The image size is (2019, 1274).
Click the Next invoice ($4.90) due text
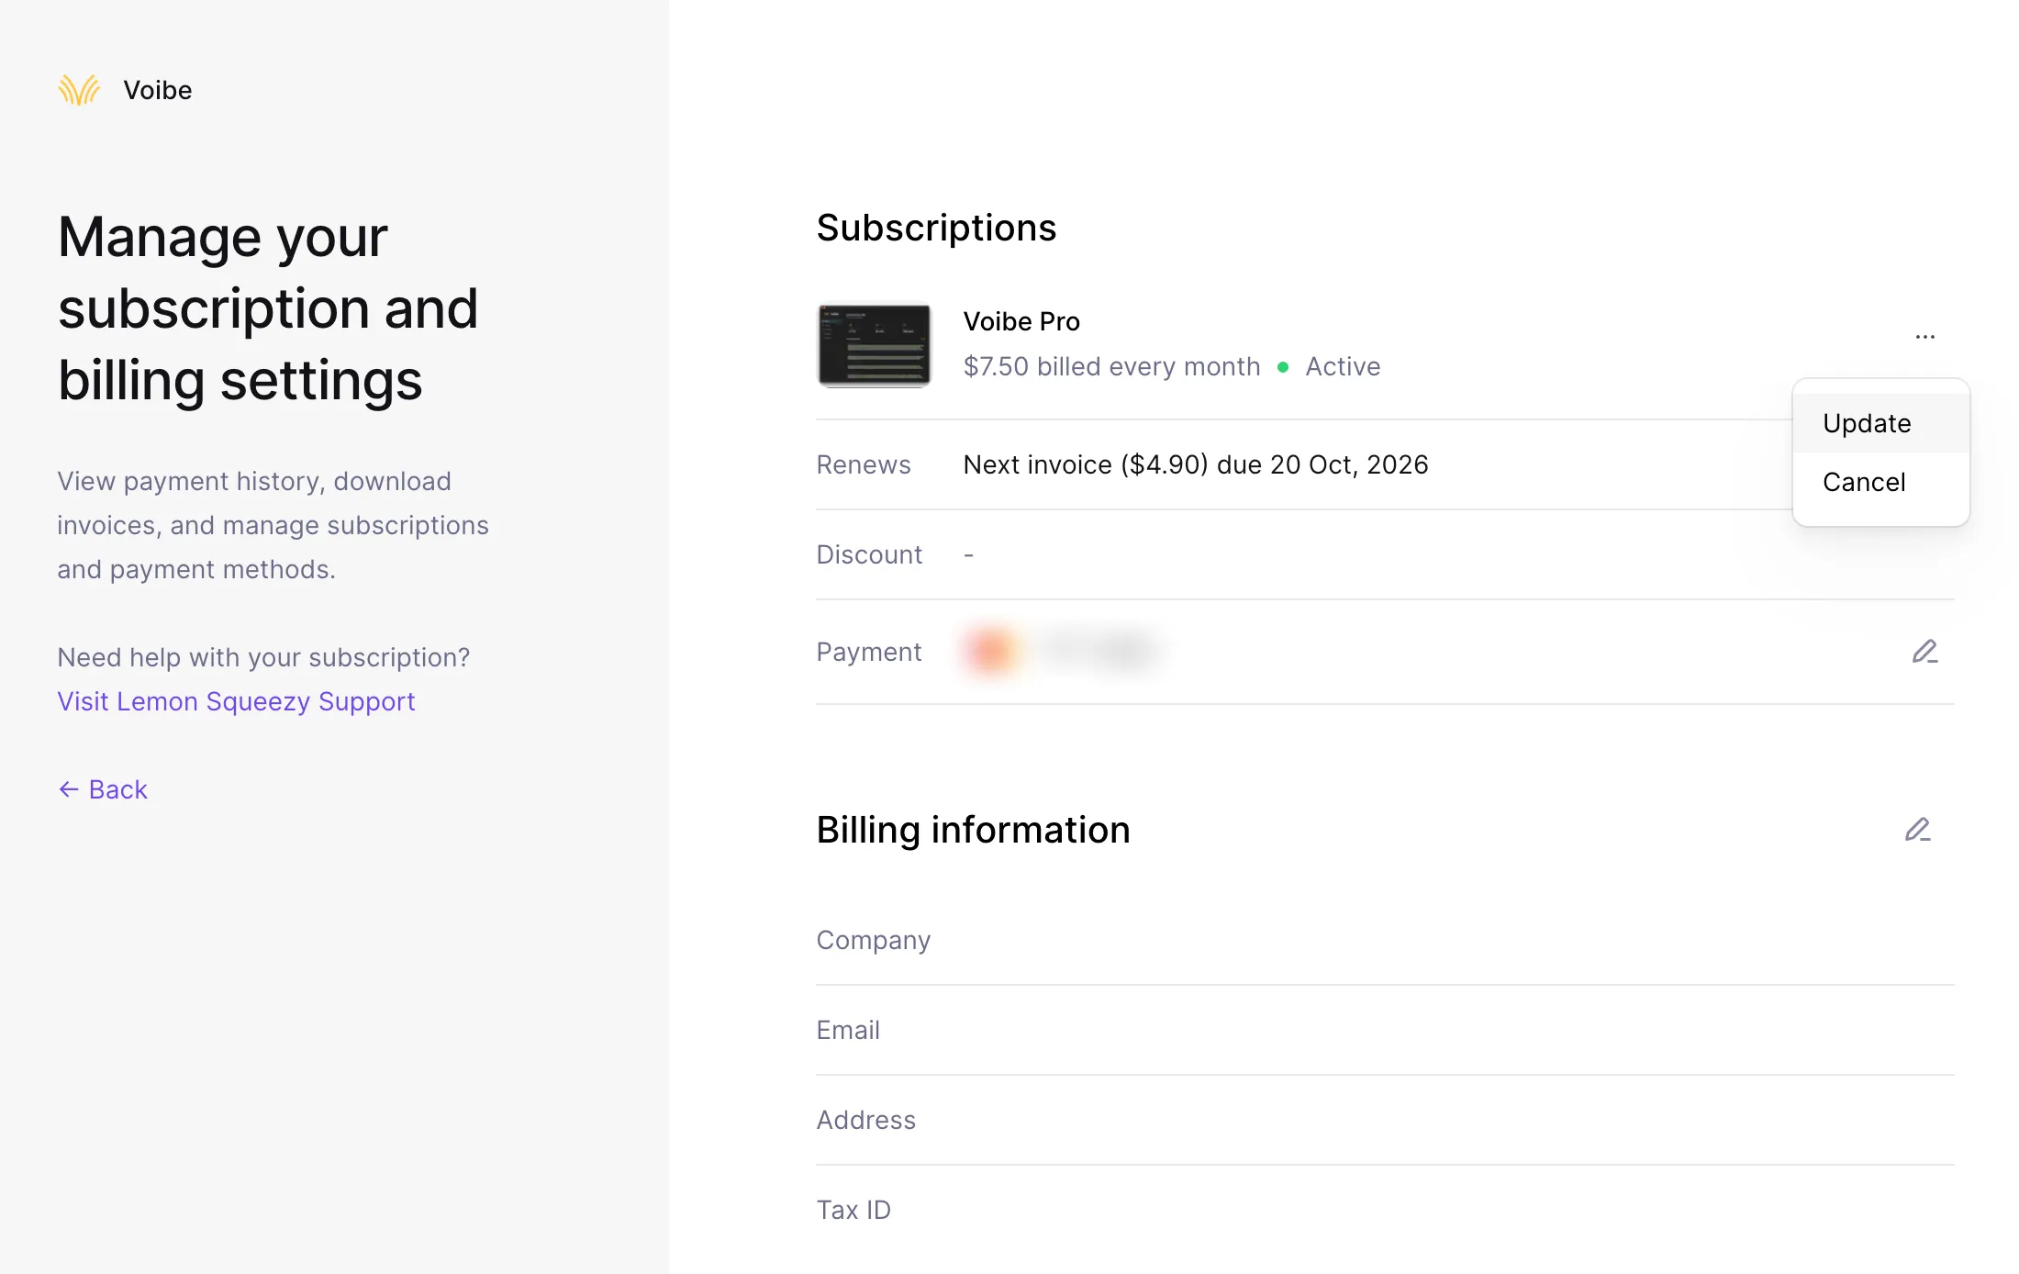tap(1196, 464)
